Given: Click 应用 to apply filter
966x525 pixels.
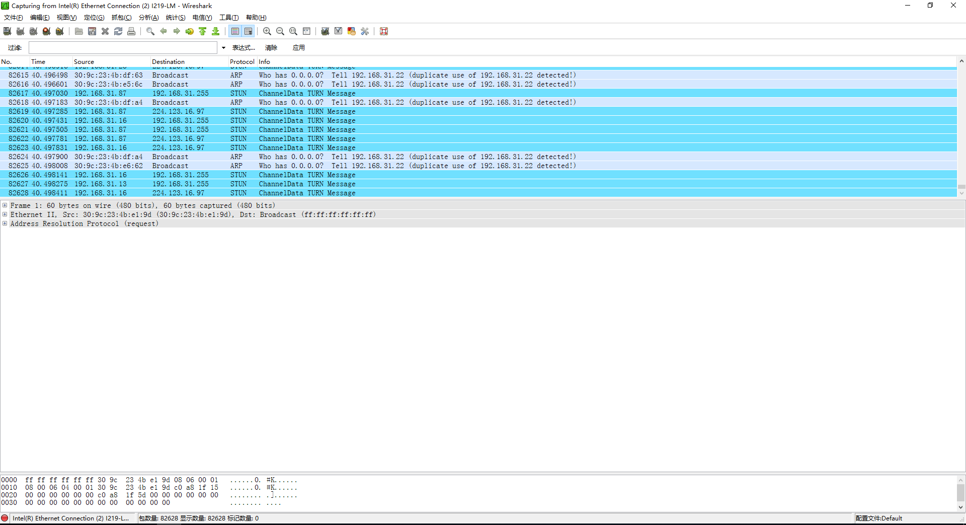Looking at the screenshot, I should click(299, 48).
